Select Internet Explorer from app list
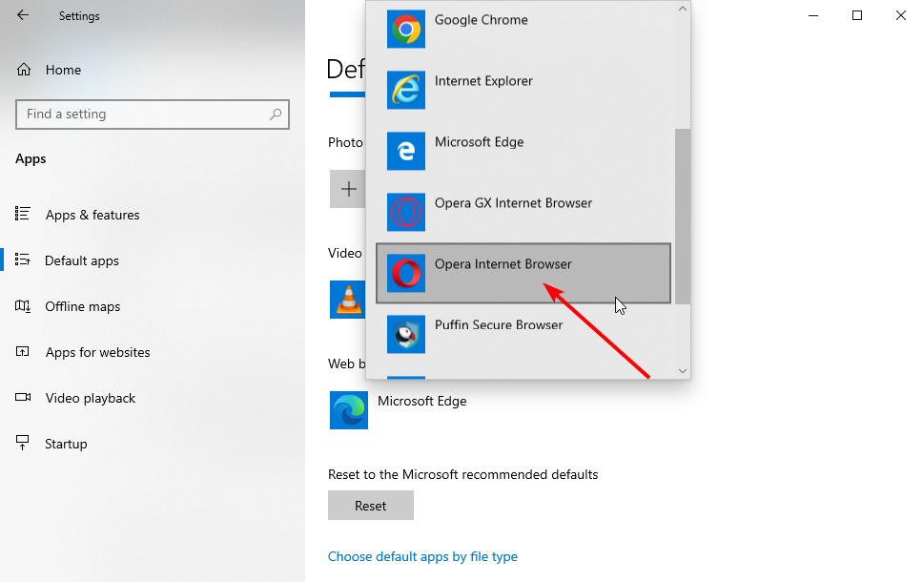This screenshot has height=582, width=923. click(x=523, y=90)
